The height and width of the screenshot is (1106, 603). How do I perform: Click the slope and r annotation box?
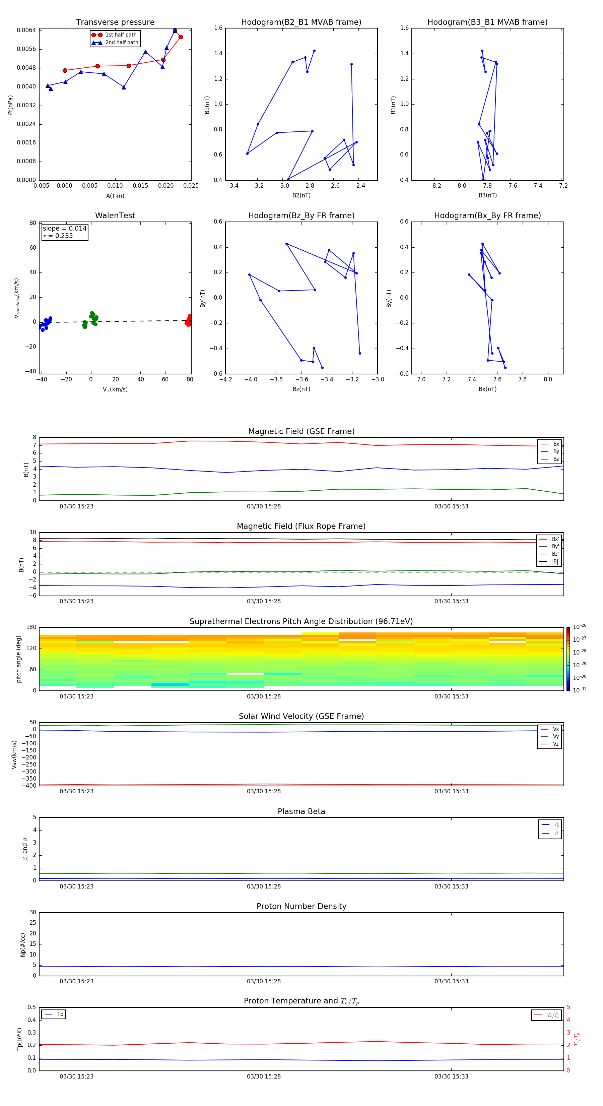pos(65,232)
